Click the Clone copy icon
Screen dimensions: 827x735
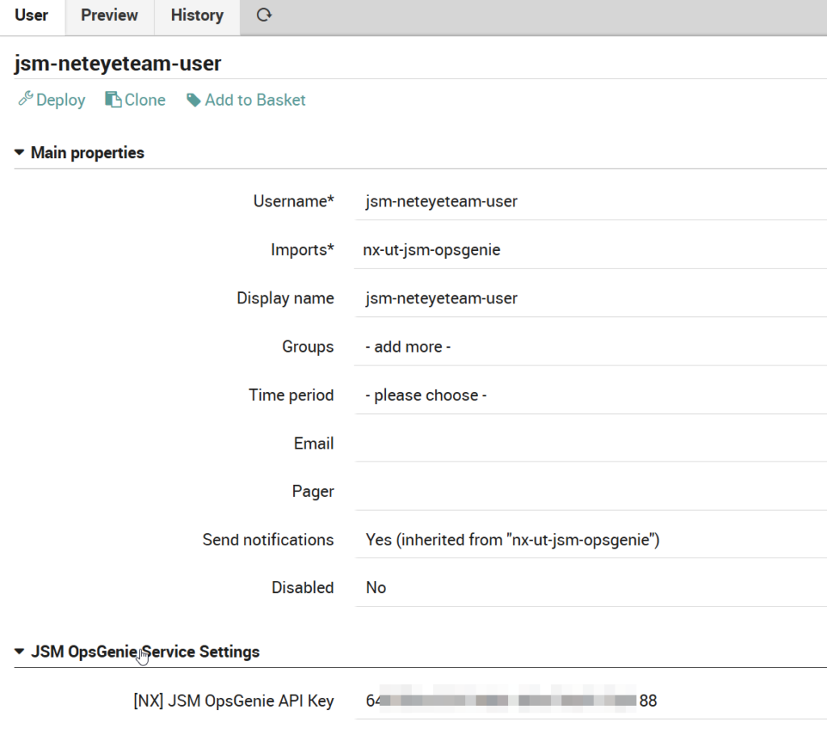113,99
